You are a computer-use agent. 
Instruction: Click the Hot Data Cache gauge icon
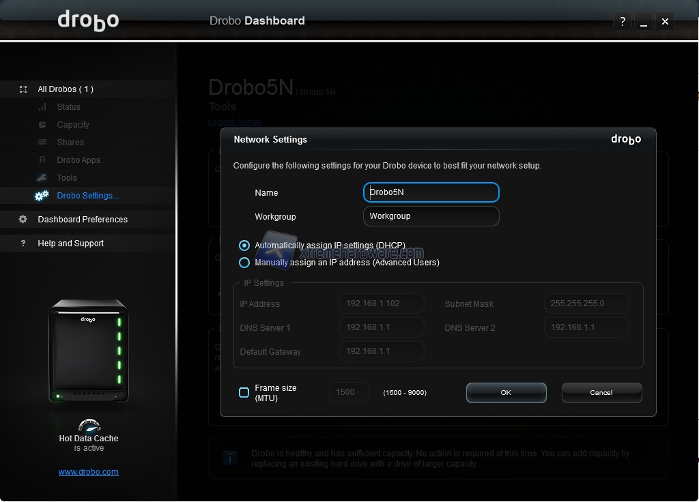pyautogui.click(x=88, y=426)
